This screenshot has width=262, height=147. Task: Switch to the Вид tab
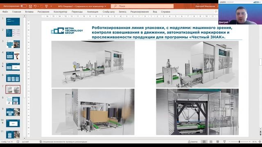155,12
